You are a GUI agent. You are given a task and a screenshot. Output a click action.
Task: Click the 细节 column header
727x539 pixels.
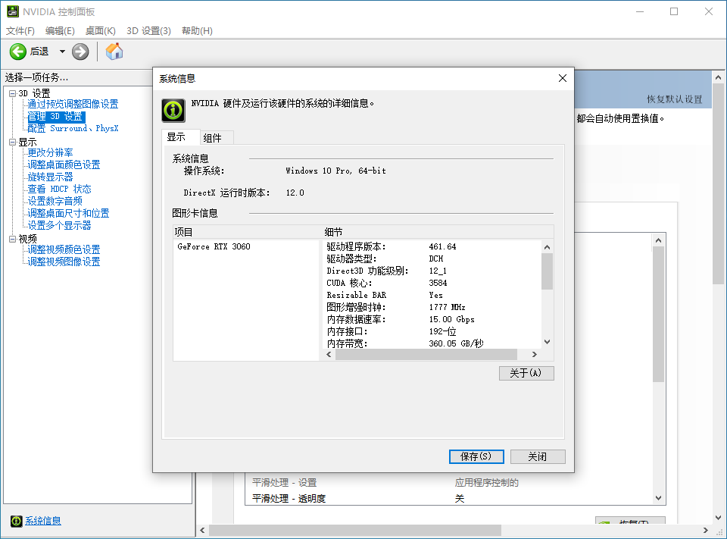[438, 232]
